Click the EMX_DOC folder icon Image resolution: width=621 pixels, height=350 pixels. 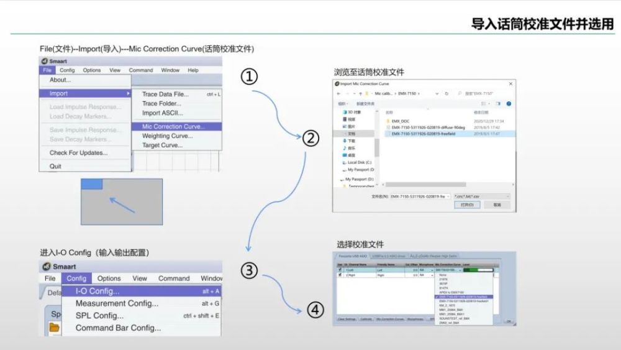388,121
